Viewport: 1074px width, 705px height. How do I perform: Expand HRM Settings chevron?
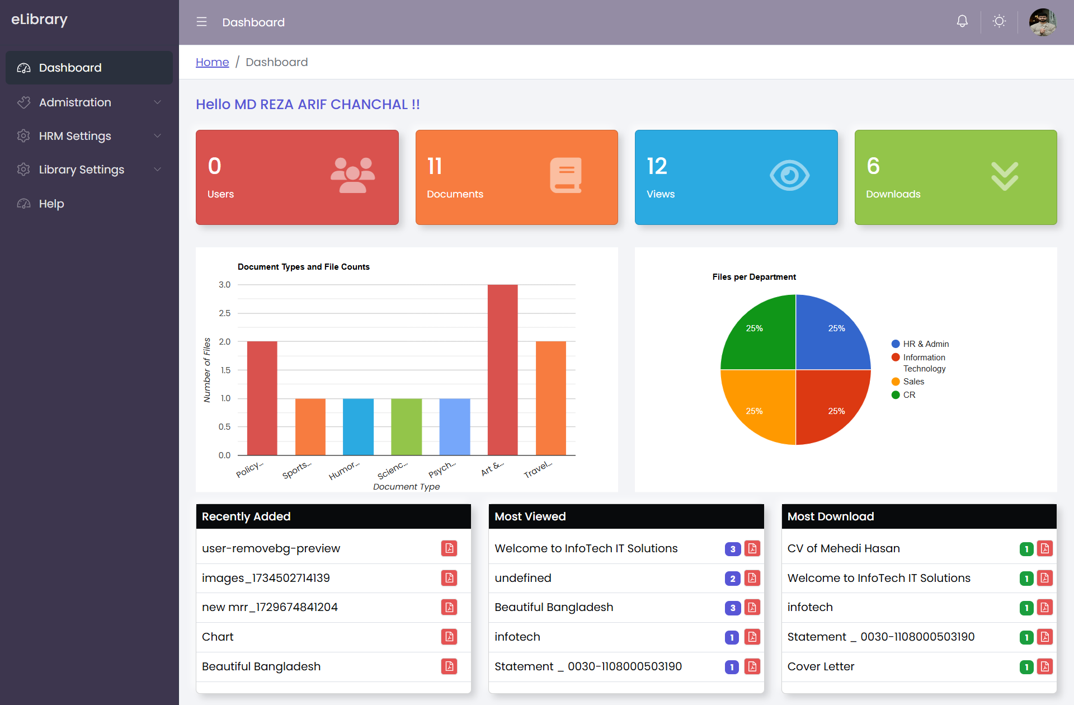pyautogui.click(x=157, y=136)
